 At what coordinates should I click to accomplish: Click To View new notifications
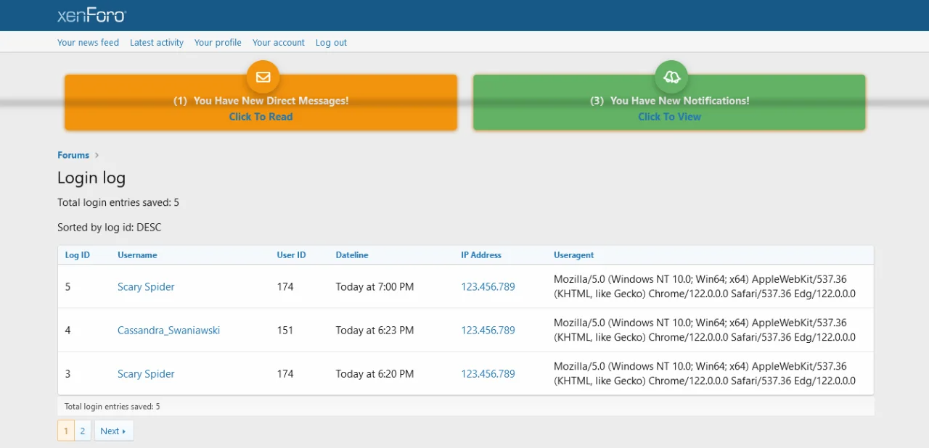click(669, 117)
